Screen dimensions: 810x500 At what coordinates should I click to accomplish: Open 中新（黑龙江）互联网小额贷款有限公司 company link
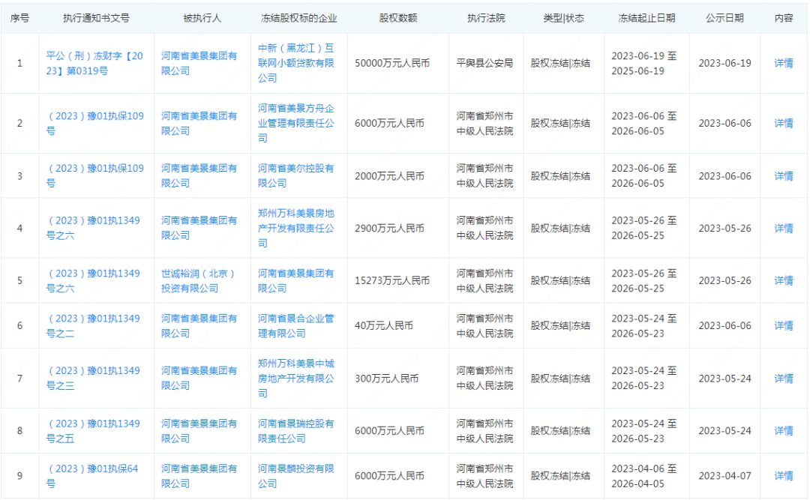[x=296, y=63]
